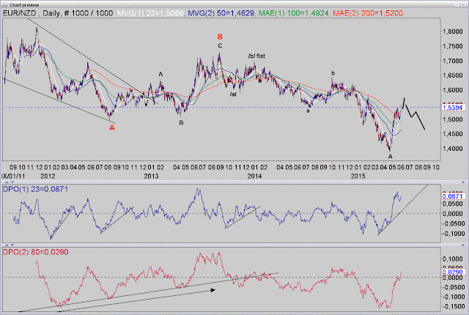Screen dimensions: 469x315
Task: Click the black 'A' label at the 2015 low
Action: coord(391,157)
